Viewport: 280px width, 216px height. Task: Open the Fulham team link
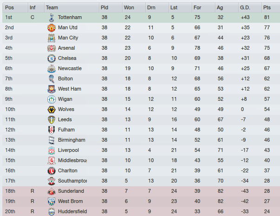[66, 130]
